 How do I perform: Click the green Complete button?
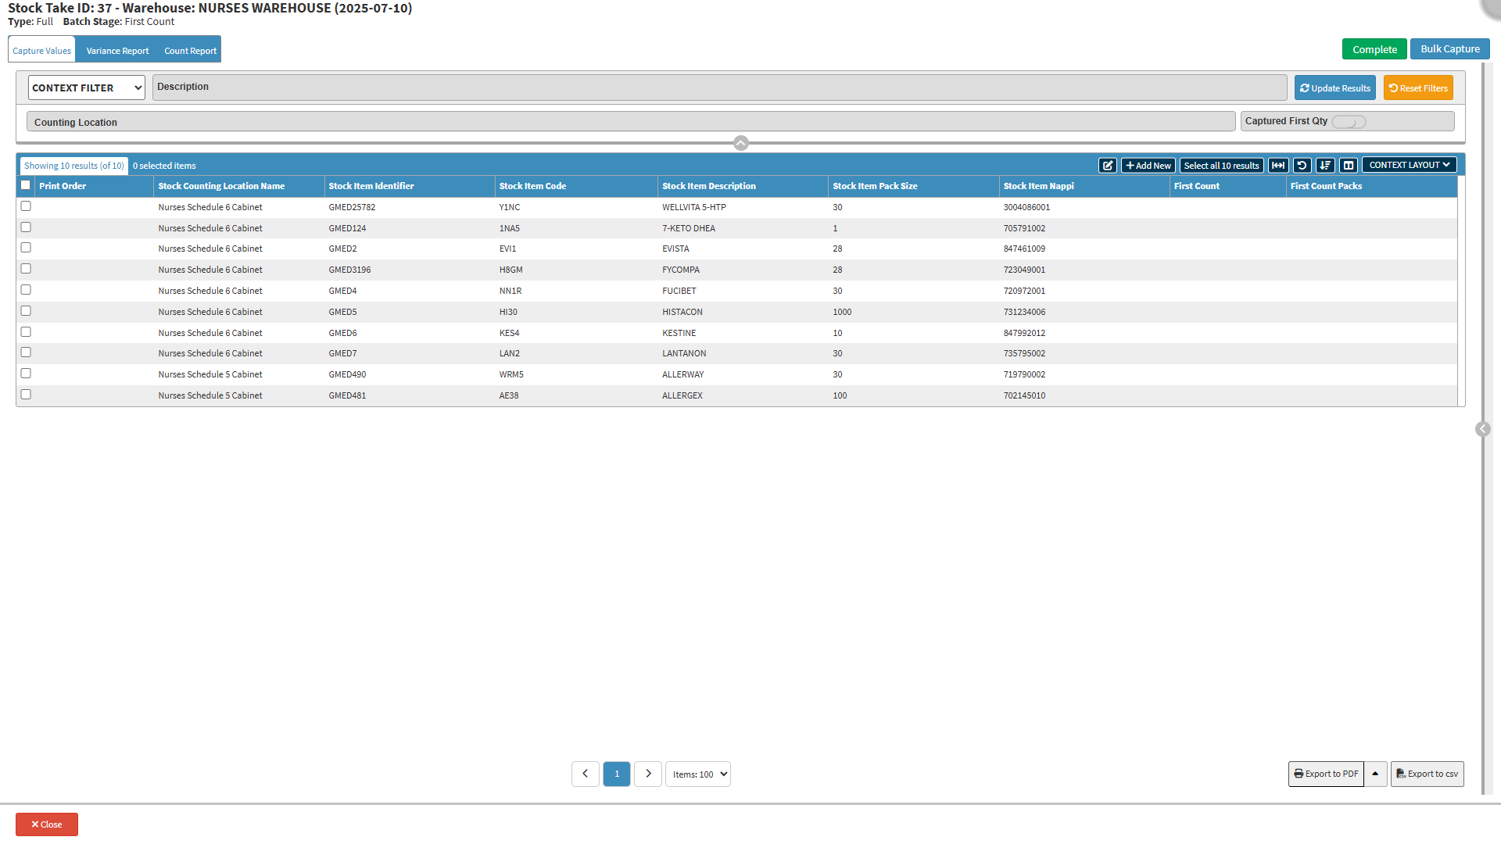tap(1374, 49)
